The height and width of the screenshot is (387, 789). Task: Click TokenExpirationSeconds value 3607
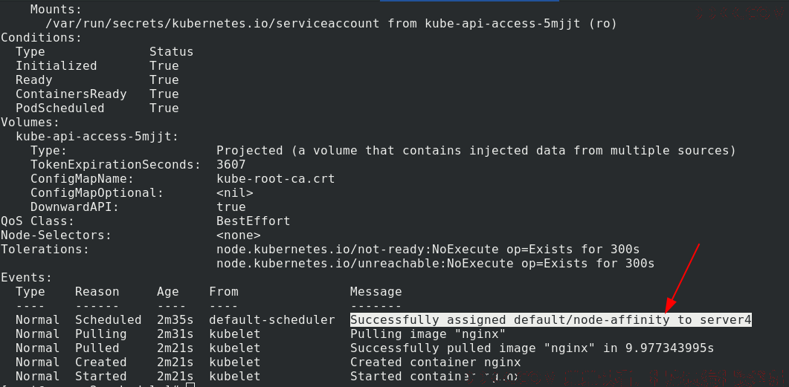(x=231, y=164)
